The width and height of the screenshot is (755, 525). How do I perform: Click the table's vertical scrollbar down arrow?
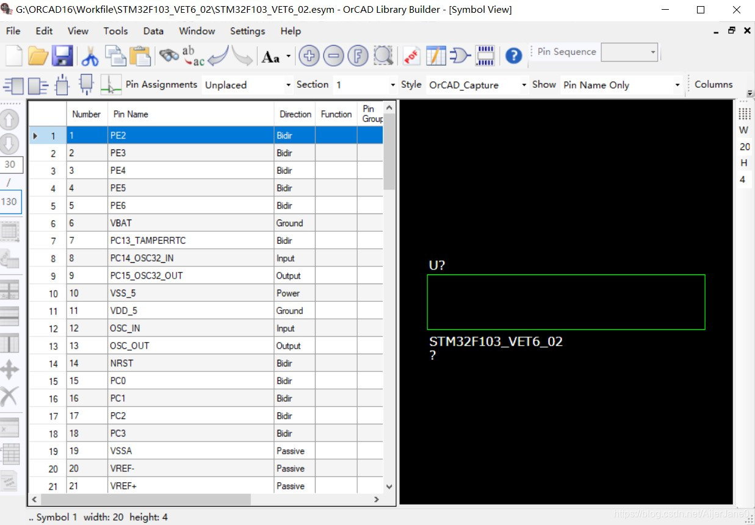389,487
